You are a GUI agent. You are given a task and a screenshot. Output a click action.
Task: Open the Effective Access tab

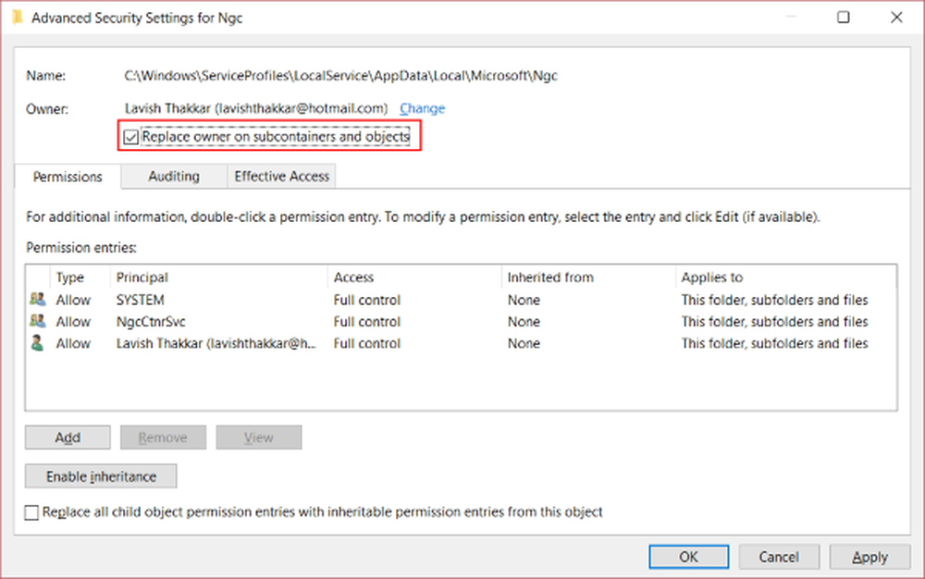pyautogui.click(x=282, y=176)
